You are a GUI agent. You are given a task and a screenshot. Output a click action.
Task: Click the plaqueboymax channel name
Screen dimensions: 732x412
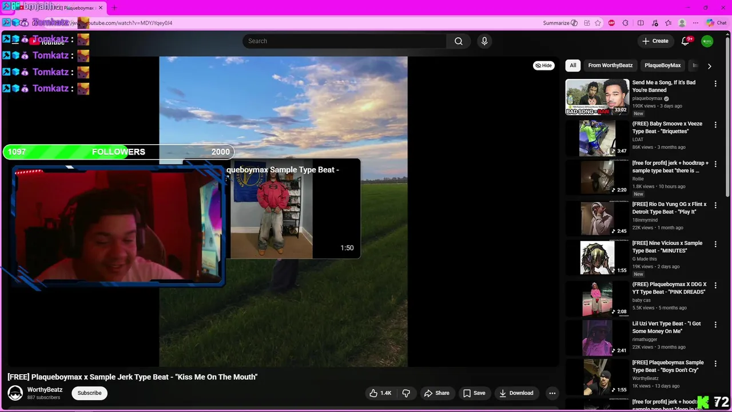pos(647,98)
